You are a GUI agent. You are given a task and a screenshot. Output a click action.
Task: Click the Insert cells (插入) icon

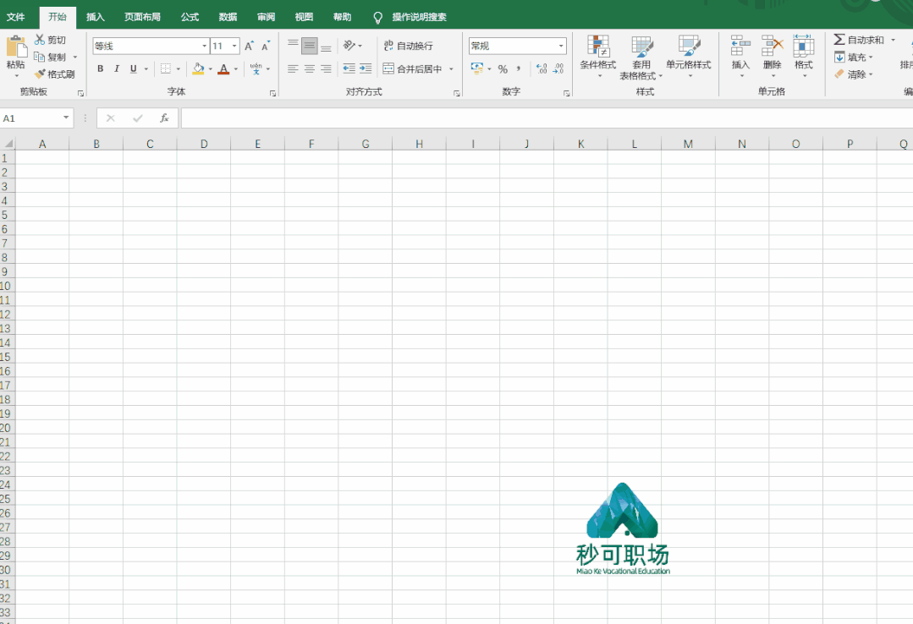pos(740,46)
